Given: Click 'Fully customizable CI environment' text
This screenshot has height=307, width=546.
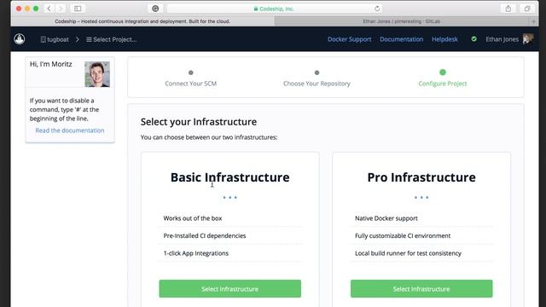Looking at the screenshot, I should pos(403,235).
